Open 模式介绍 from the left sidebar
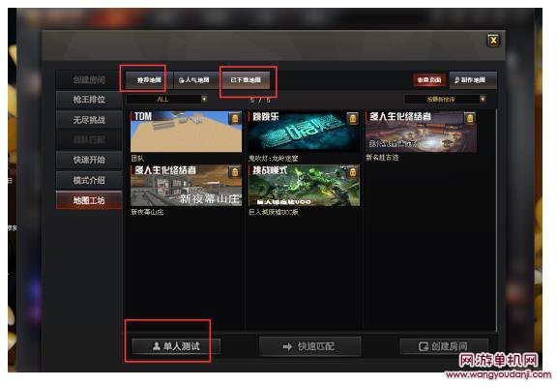Image resolution: width=557 pixels, height=387 pixels. pos(89,180)
